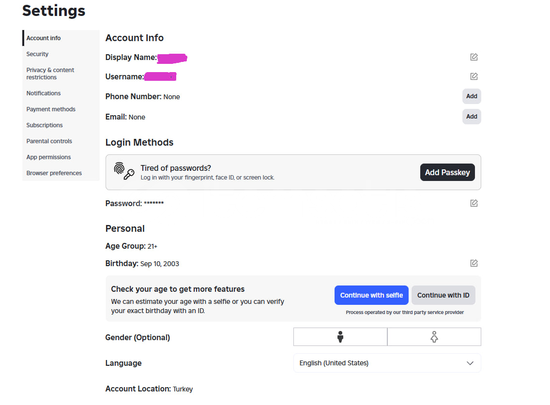Select Parental controls in the sidebar

click(49, 141)
